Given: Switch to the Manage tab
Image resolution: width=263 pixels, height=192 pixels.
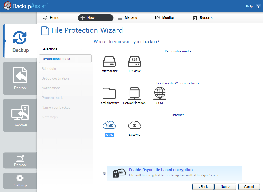Looking at the screenshot, I should pos(127,17).
